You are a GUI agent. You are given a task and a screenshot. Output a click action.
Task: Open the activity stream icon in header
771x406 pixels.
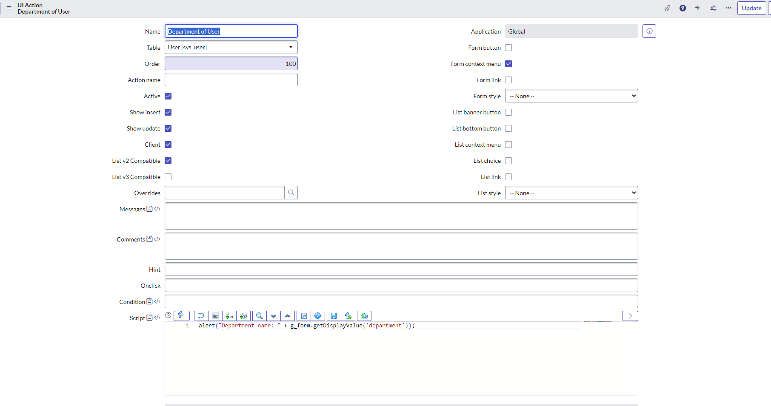point(698,8)
